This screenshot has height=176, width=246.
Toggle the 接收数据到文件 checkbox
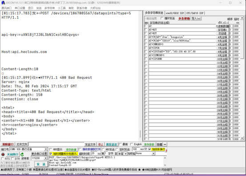click(80, 149)
